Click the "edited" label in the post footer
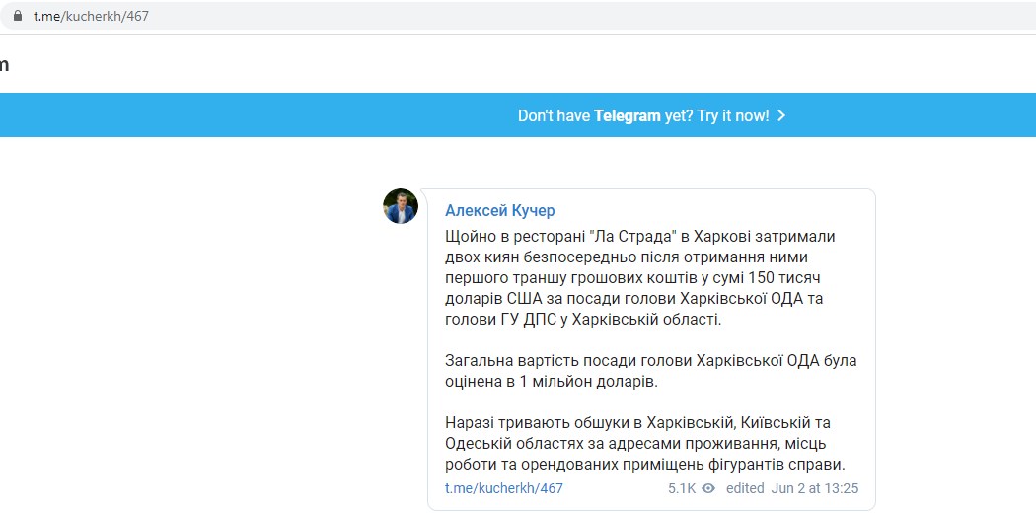 point(745,487)
